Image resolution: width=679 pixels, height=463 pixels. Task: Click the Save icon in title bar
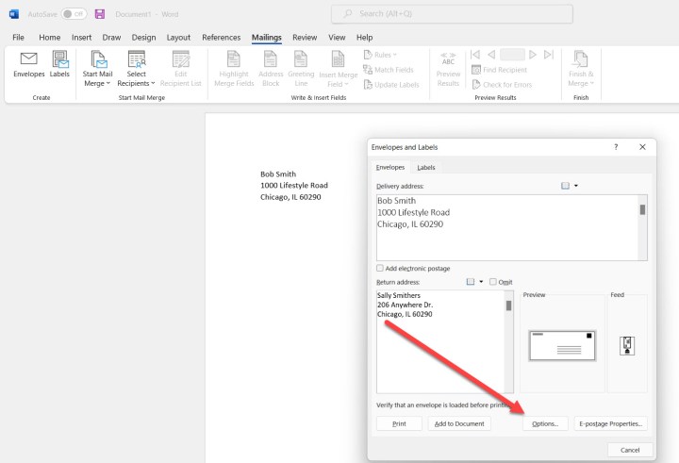(x=100, y=14)
